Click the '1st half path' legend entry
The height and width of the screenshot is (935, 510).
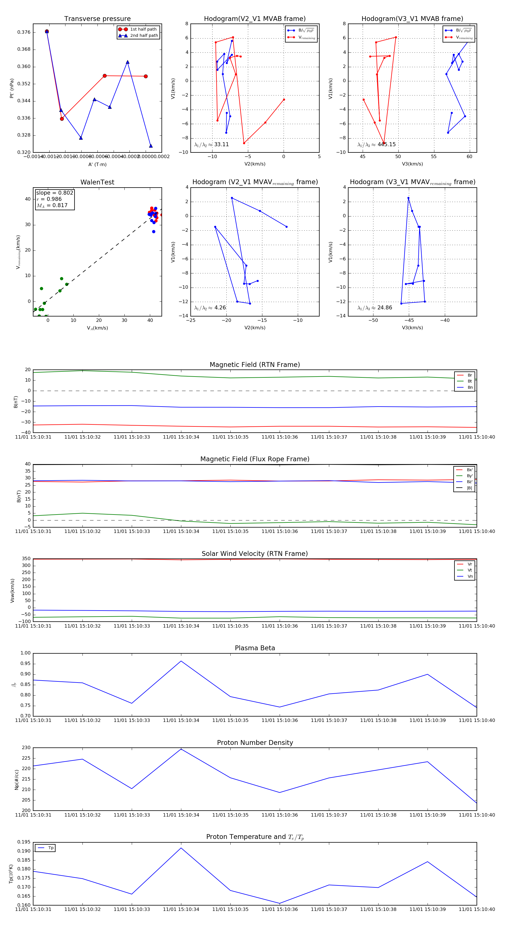[138, 29]
